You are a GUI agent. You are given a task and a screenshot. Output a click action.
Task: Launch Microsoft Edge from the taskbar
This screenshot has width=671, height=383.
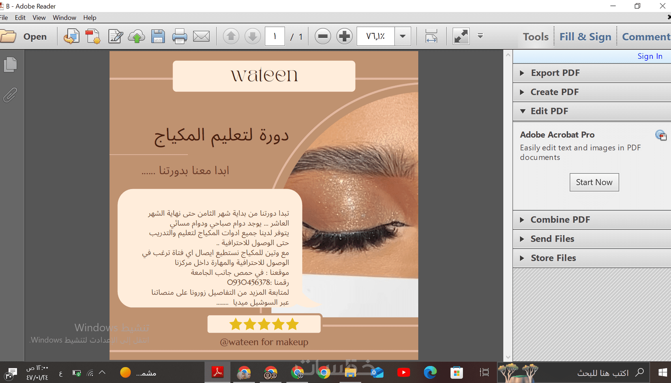point(430,372)
